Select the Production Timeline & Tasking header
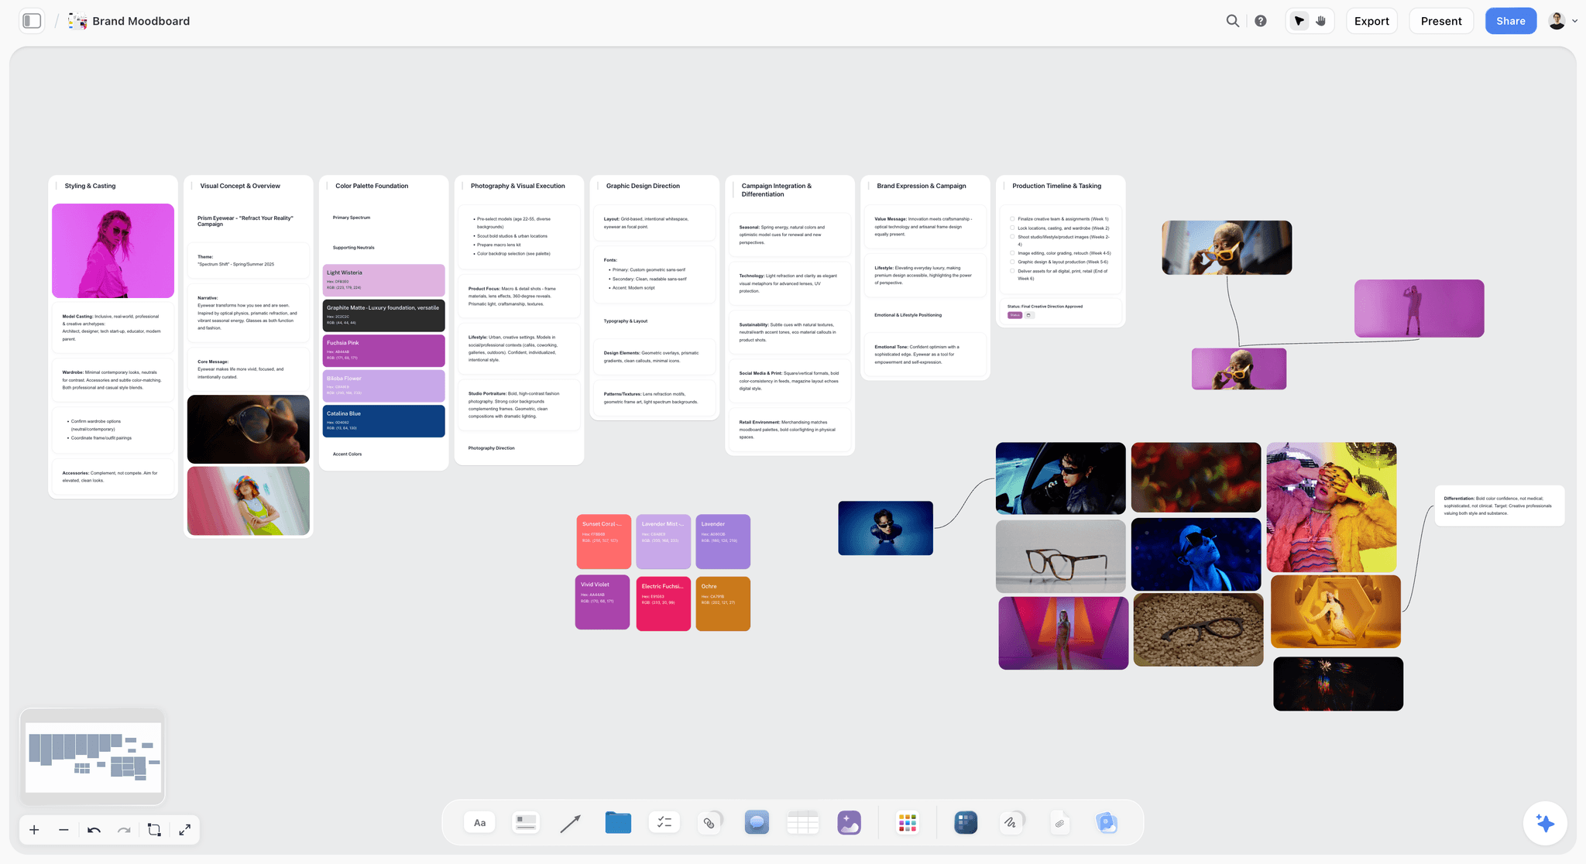The width and height of the screenshot is (1586, 864). pyautogui.click(x=1056, y=186)
